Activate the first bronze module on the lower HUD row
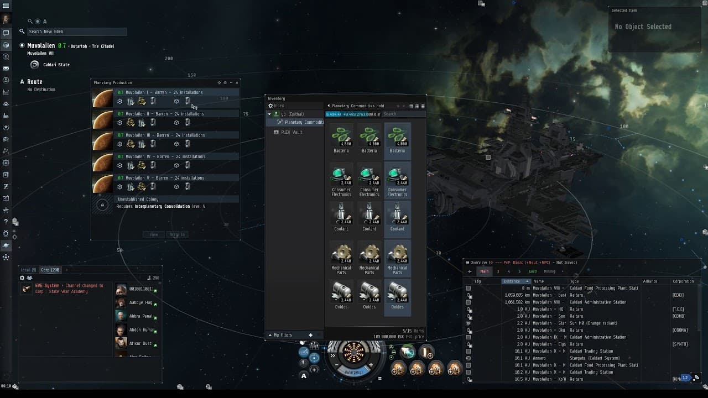This screenshot has height=398, width=708. tap(398, 368)
